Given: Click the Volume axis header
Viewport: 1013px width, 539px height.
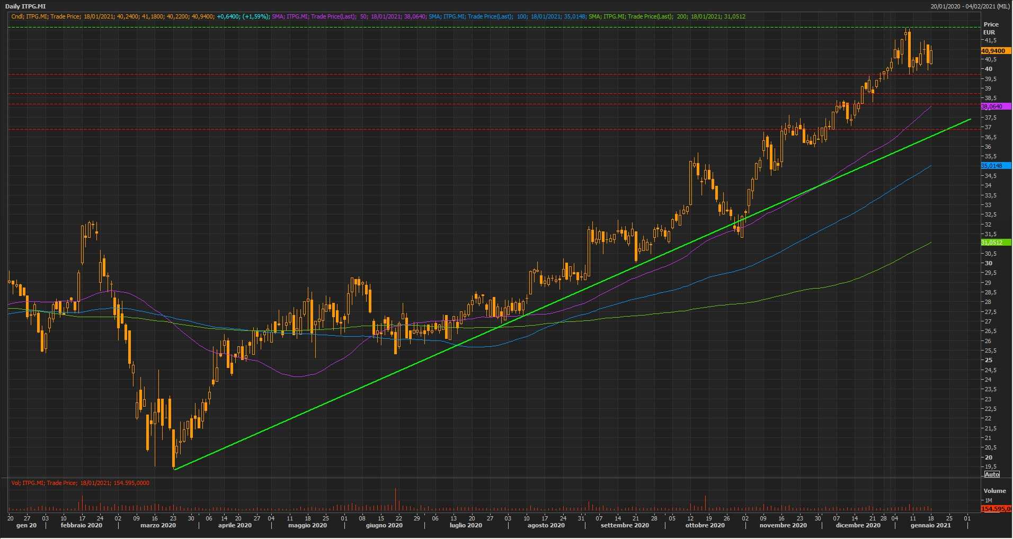Looking at the screenshot, I should tap(994, 491).
